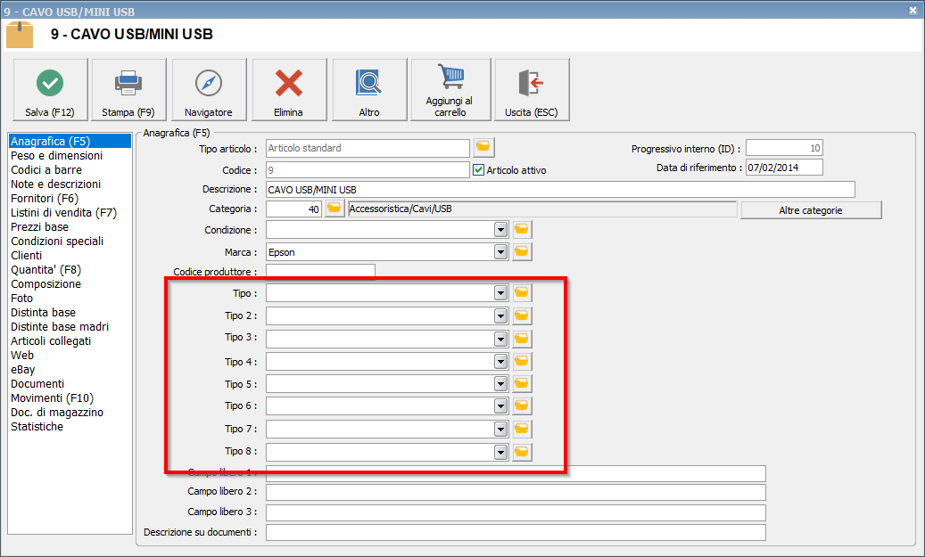The image size is (925, 557).
Task: Open Peso e dimensioni section
Action: pos(56,156)
